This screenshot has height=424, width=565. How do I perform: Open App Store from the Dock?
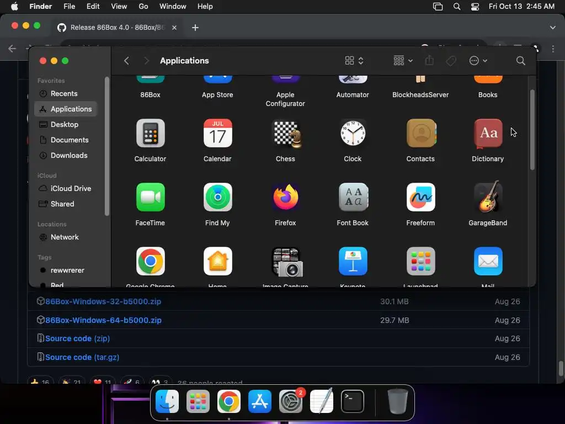pyautogui.click(x=260, y=401)
